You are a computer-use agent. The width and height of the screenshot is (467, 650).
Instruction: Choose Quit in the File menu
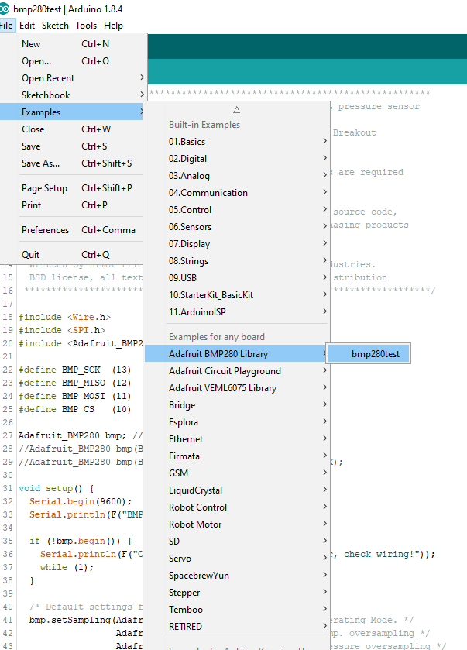coord(72,255)
